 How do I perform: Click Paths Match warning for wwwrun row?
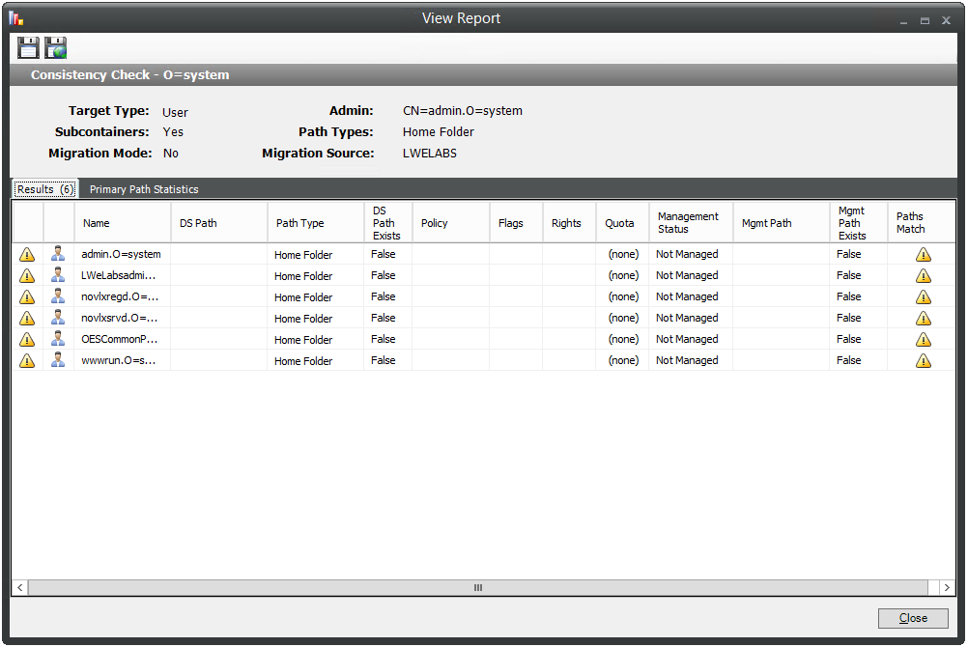(924, 360)
